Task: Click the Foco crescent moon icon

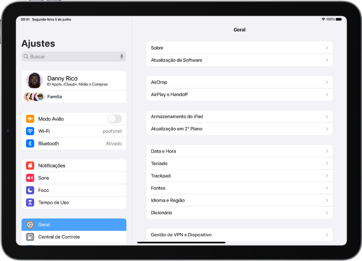Action: pyautogui.click(x=30, y=190)
